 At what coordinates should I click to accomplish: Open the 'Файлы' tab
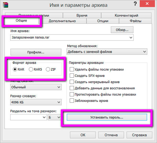[135, 21]
